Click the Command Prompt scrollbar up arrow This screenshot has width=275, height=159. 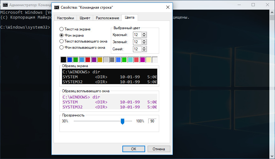click(272, 12)
